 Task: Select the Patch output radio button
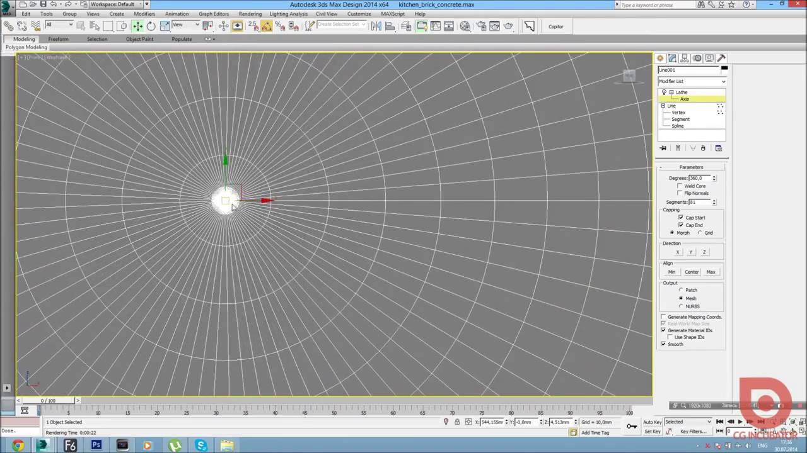pos(681,290)
